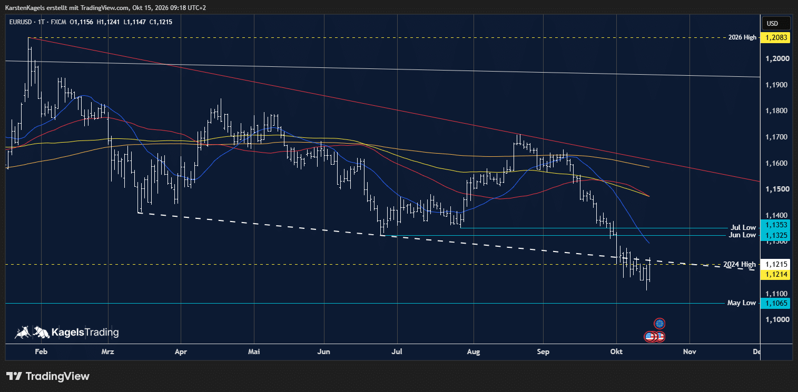Image resolution: width=798 pixels, height=392 pixels.
Task: Click 1,1500 on the price axis
Action: [x=776, y=189]
